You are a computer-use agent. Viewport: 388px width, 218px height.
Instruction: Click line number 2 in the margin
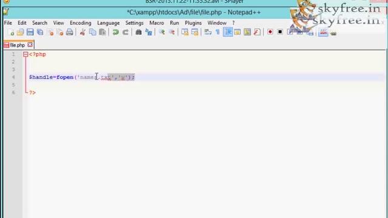pos(13,62)
